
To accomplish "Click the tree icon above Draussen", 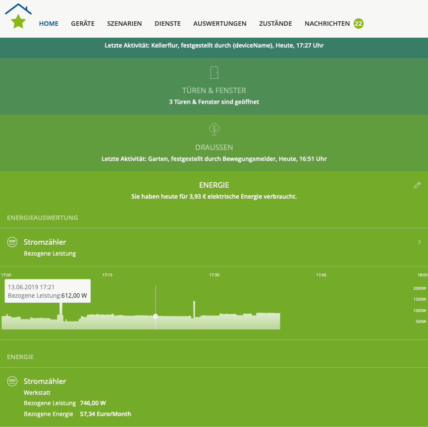I will [214, 129].
